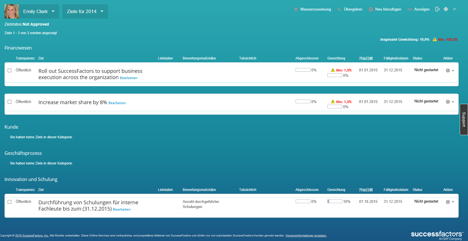Open the Support side tab

(464, 120)
